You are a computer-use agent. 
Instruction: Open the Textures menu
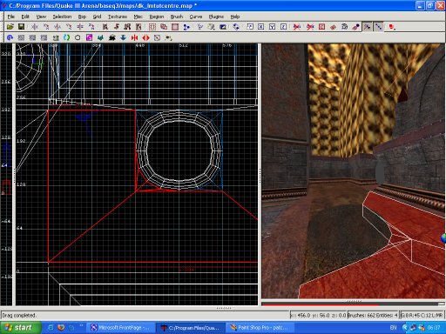118,17
